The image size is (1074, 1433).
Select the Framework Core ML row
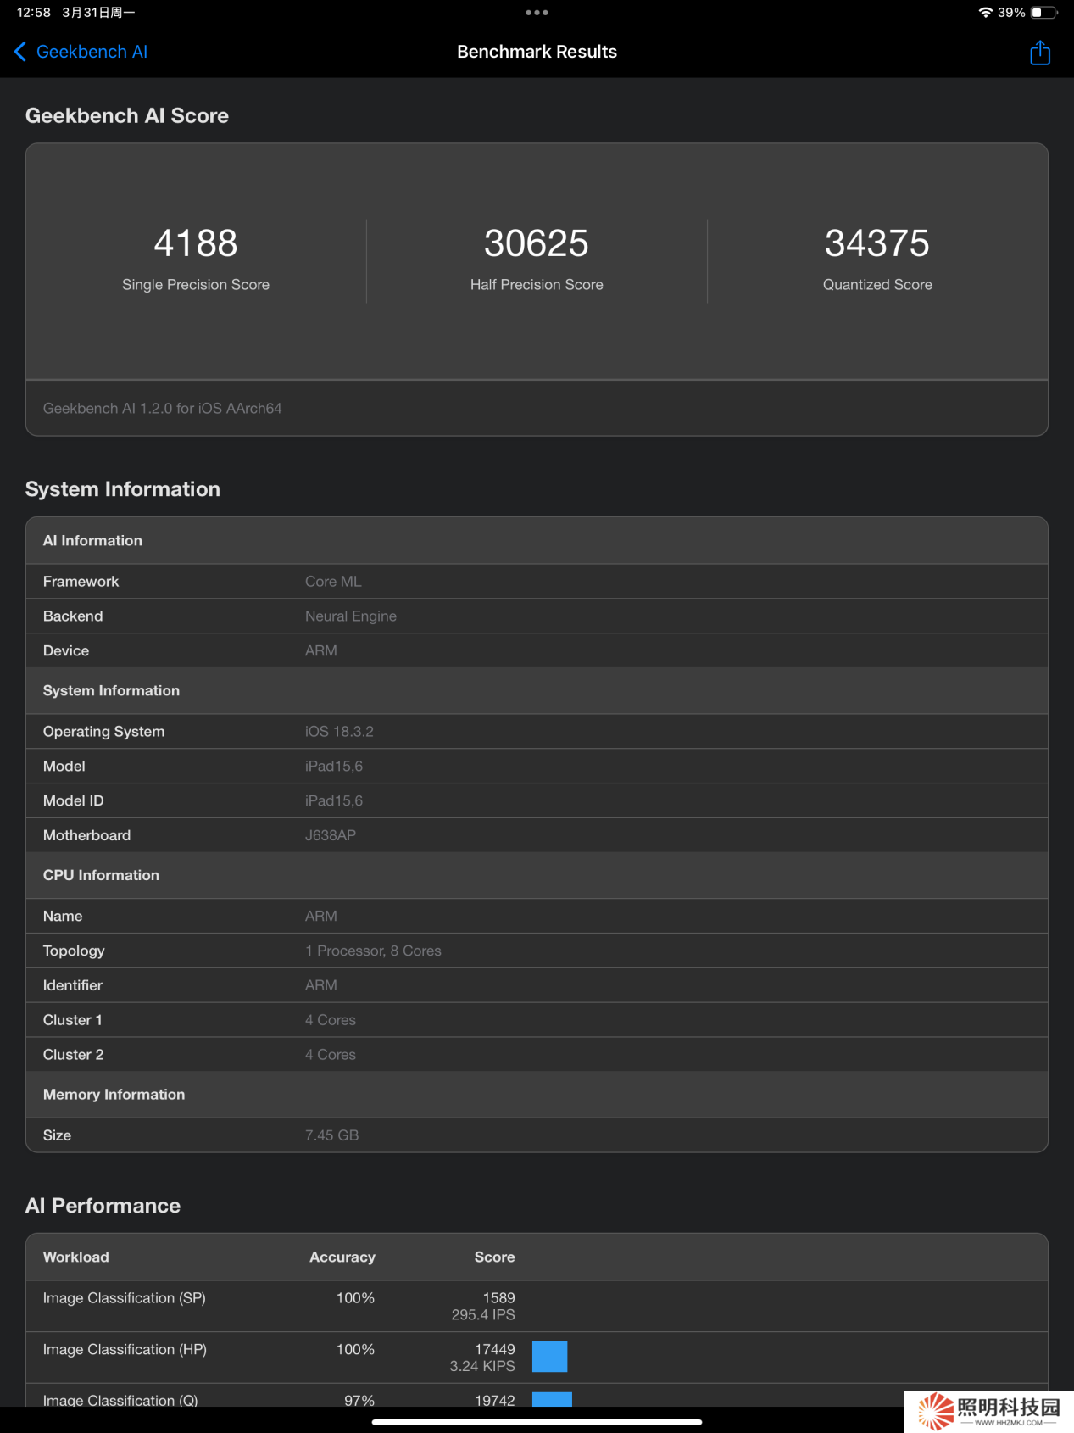click(x=537, y=582)
